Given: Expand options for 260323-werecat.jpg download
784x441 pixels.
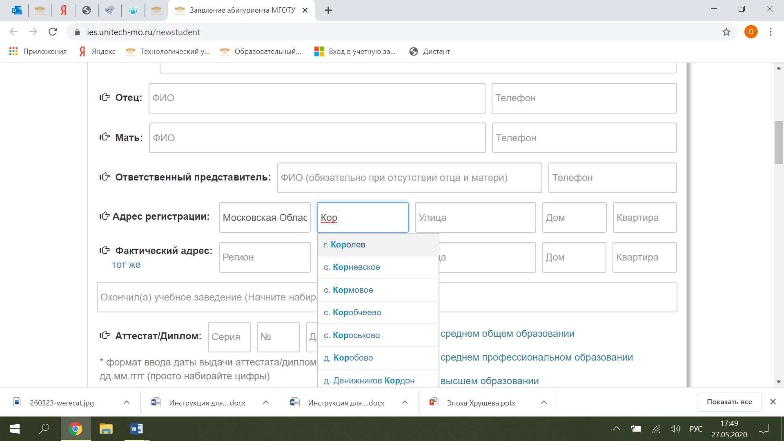Looking at the screenshot, I should (127, 403).
